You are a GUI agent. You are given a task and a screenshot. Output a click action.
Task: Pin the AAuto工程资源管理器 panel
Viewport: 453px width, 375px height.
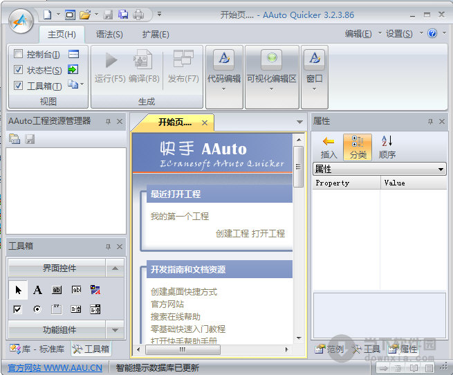click(108, 122)
